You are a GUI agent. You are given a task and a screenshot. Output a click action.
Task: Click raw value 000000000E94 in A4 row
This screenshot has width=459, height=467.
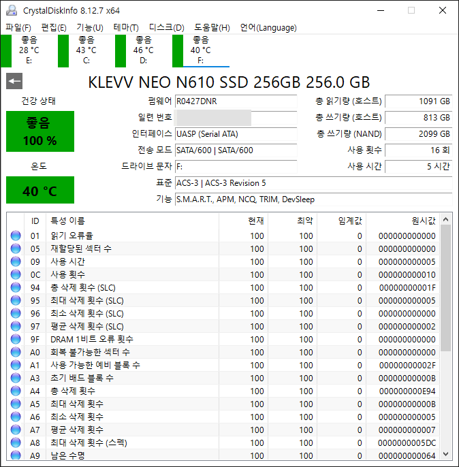(407, 391)
